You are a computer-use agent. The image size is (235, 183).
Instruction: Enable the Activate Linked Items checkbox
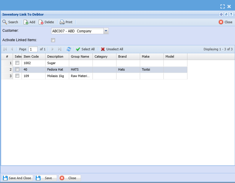pyautogui.click(x=53, y=40)
